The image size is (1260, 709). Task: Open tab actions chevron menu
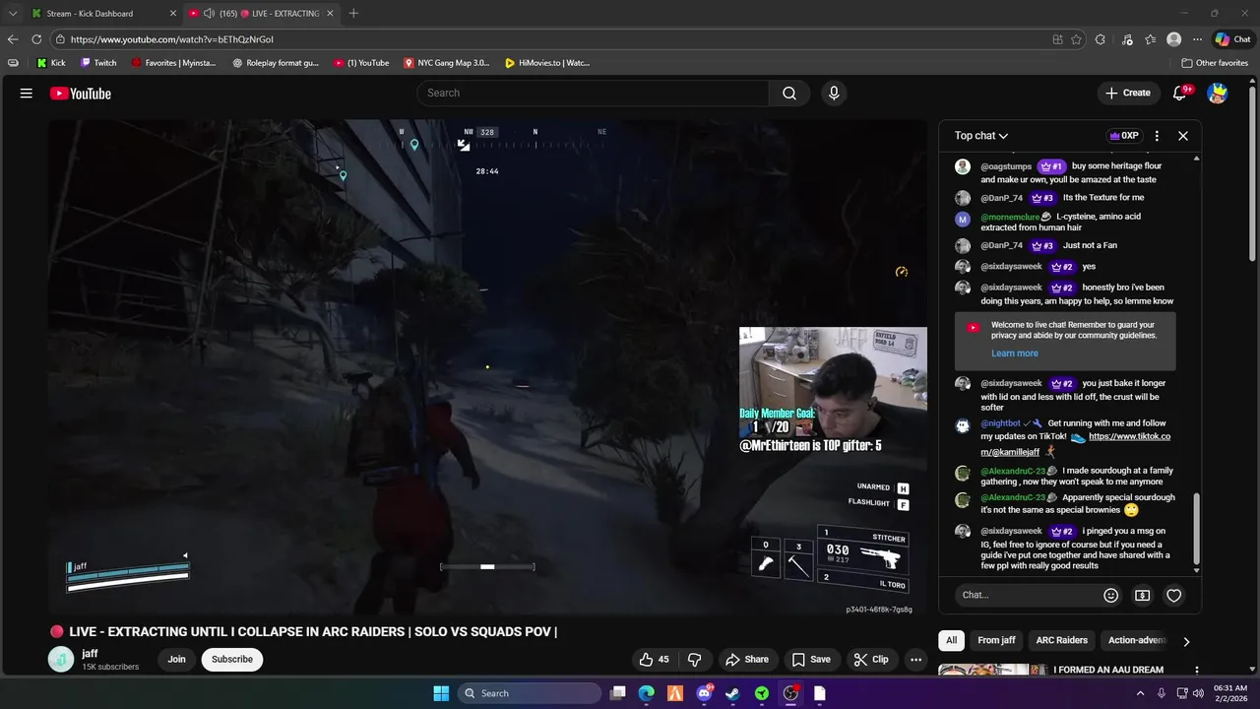[x=13, y=14]
